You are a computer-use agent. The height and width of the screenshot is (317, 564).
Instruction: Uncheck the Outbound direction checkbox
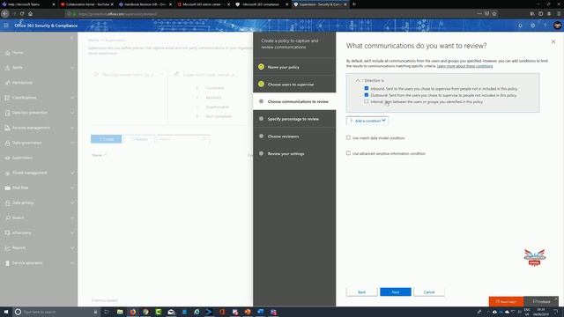[x=367, y=95]
